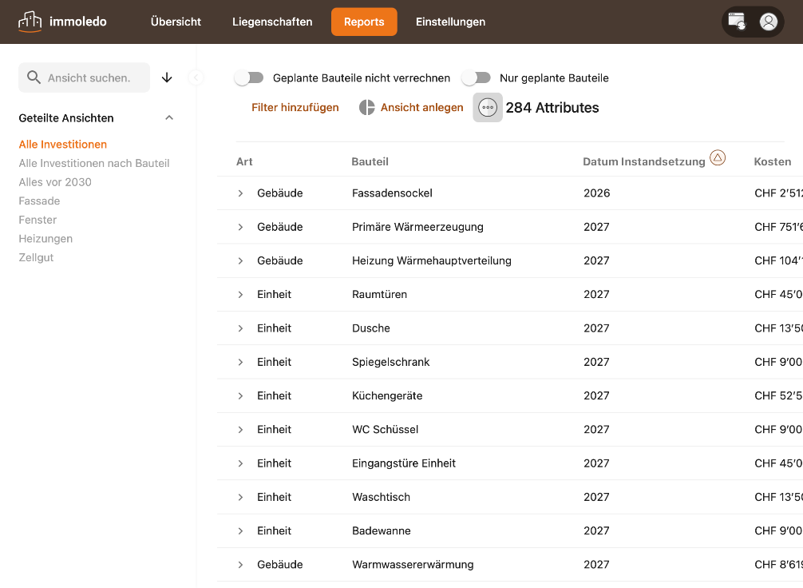Click the Raumtüren cell

click(x=379, y=295)
